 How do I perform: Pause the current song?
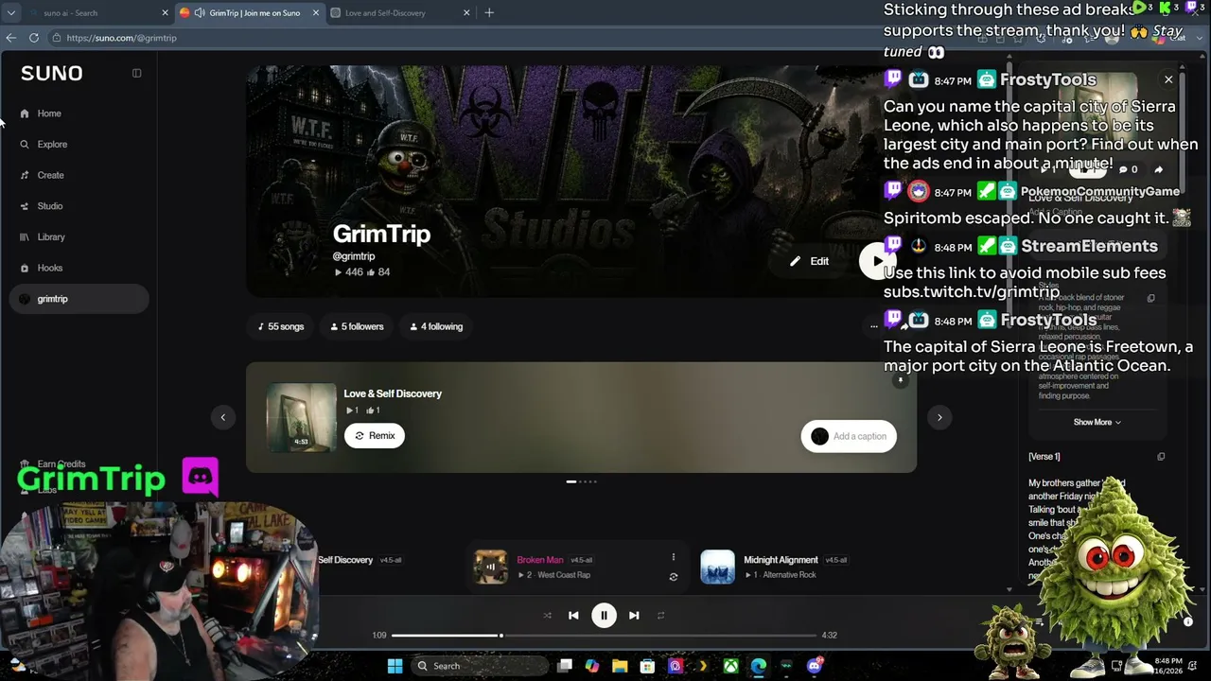604,616
